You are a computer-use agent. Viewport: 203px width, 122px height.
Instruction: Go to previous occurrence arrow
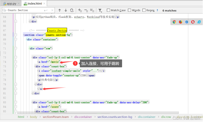click(60, 10)
